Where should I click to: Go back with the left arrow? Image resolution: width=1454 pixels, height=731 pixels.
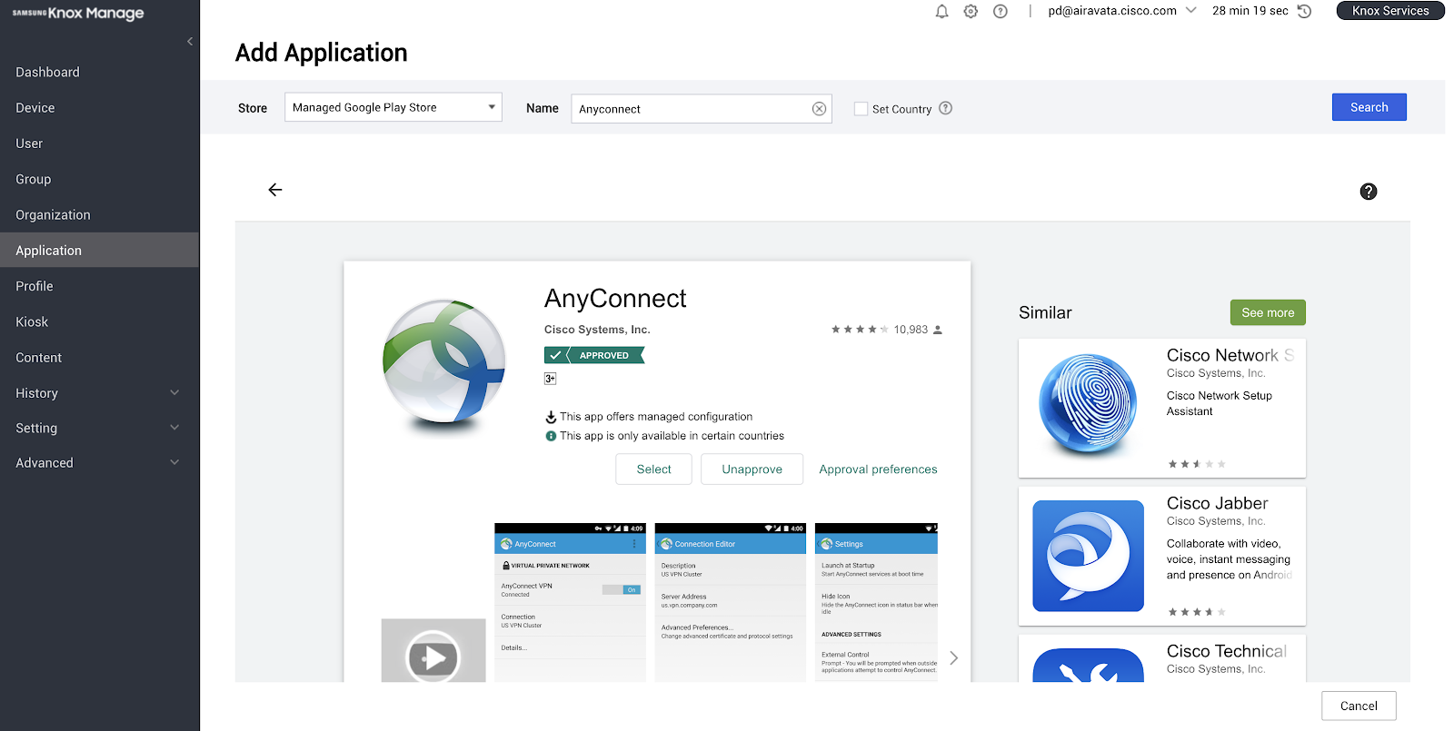pyautogui.click(x=275, y=190)
